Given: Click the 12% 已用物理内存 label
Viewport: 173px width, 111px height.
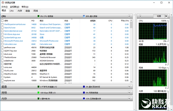Looking at the screenshot, I should click(93, 99).
